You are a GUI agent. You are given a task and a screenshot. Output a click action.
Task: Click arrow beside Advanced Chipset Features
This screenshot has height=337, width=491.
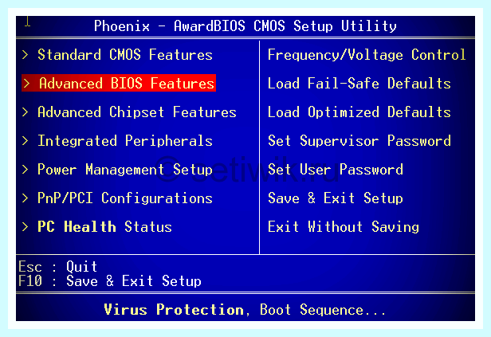[x=26, y=112]
